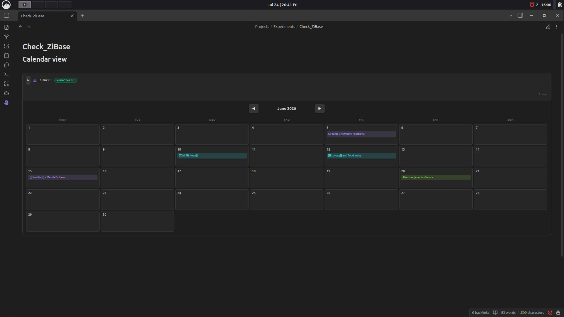Click the templates copy icon in ribbon
The height and width of the screenshot is (317, 564).
[6, 65]
